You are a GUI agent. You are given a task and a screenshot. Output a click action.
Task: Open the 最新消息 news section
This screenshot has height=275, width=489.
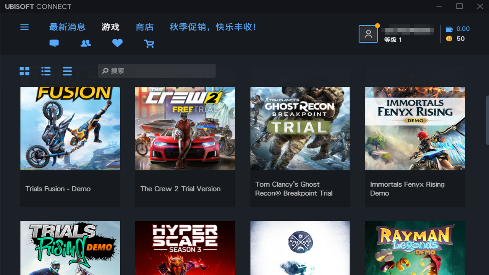coord(68,27)
